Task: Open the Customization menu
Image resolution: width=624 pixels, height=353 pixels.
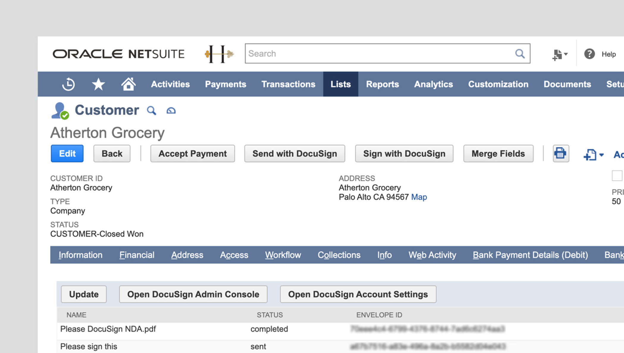Action: pyautogui.click(x=498, y=84)
